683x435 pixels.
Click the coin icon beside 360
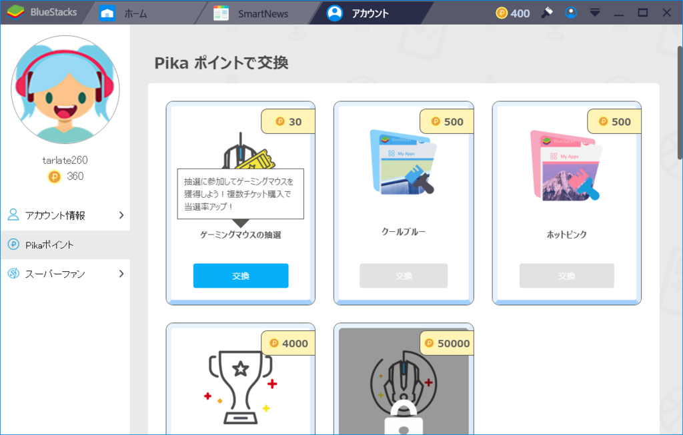[54, 177]
